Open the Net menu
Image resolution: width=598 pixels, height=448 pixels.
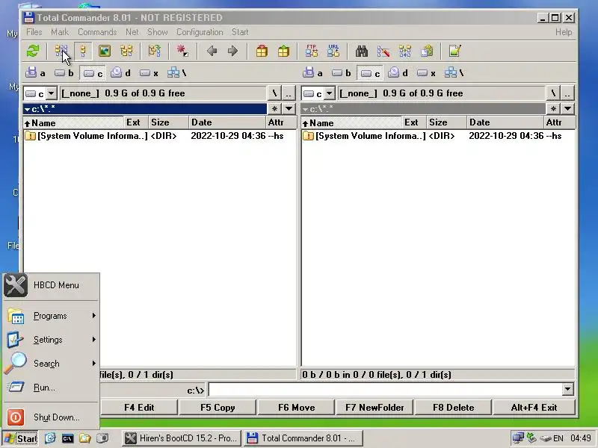132,32
